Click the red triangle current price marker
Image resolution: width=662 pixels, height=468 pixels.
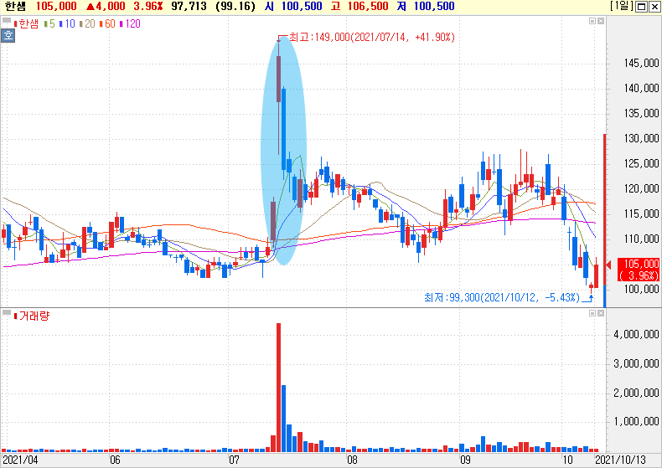(x=609, y=265)
